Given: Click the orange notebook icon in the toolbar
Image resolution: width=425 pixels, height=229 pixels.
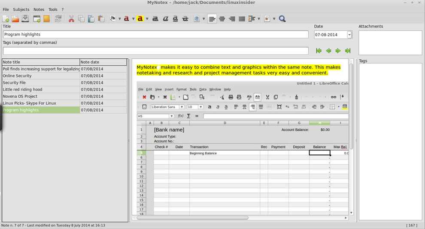Looking at the screenshot, I should click(x=47, y=19).
